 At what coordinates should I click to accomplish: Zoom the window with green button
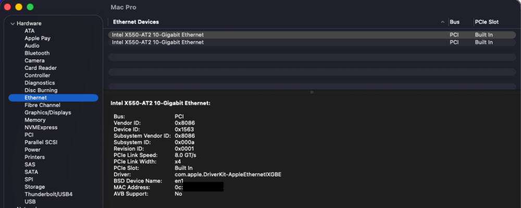[30, 7]
